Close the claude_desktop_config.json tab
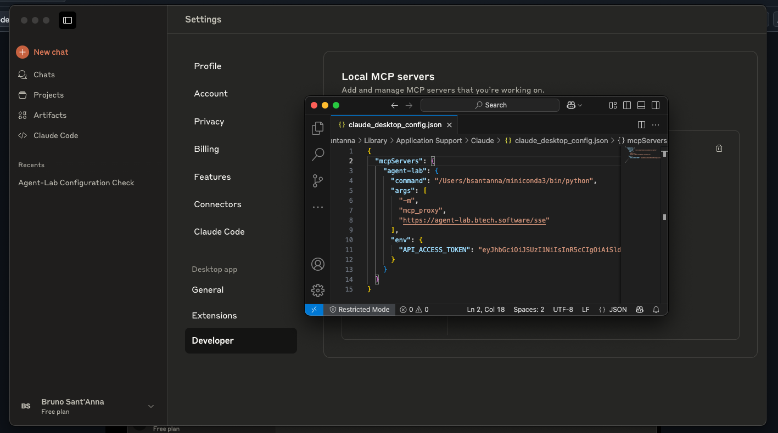The width and height of the screenshot is (778, 433). pos(450,125)
